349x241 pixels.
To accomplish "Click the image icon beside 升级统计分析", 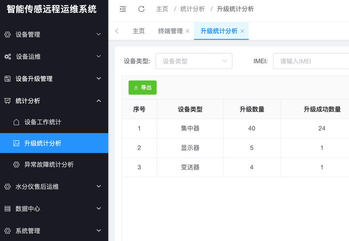I will tap(16, 143).
